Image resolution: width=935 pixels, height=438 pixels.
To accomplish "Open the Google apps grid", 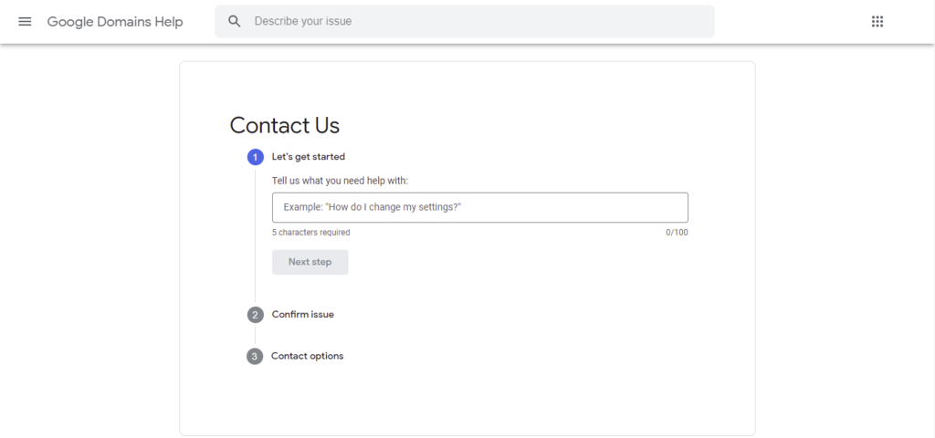I will coord(877,21).
